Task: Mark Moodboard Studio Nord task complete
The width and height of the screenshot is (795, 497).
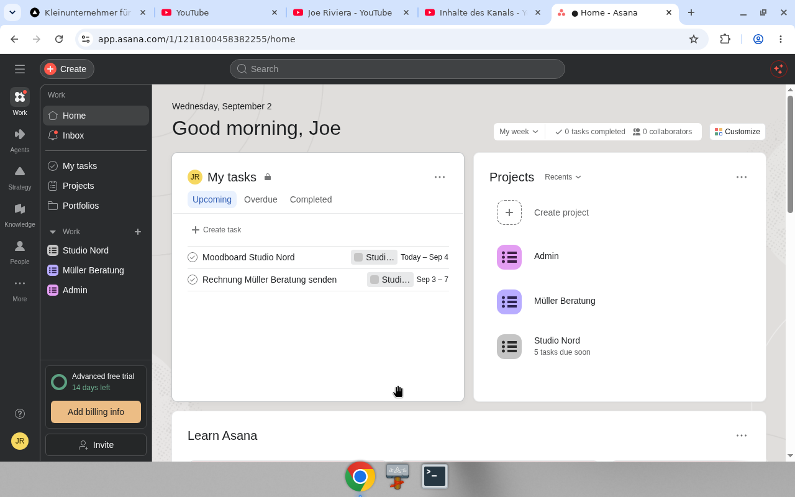Action: 193,257
